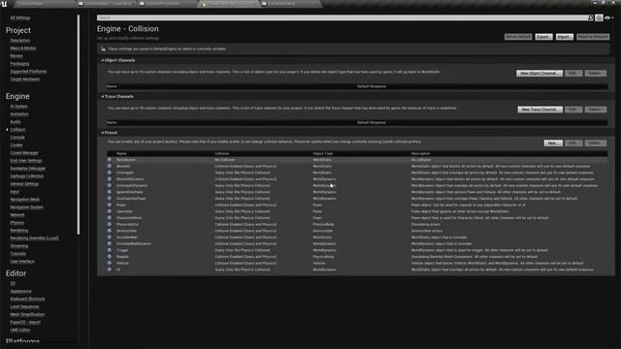621x349 pixels.
Task: Open Rendering Overrides (Local) settings
Action: click(x=34, y=238)
